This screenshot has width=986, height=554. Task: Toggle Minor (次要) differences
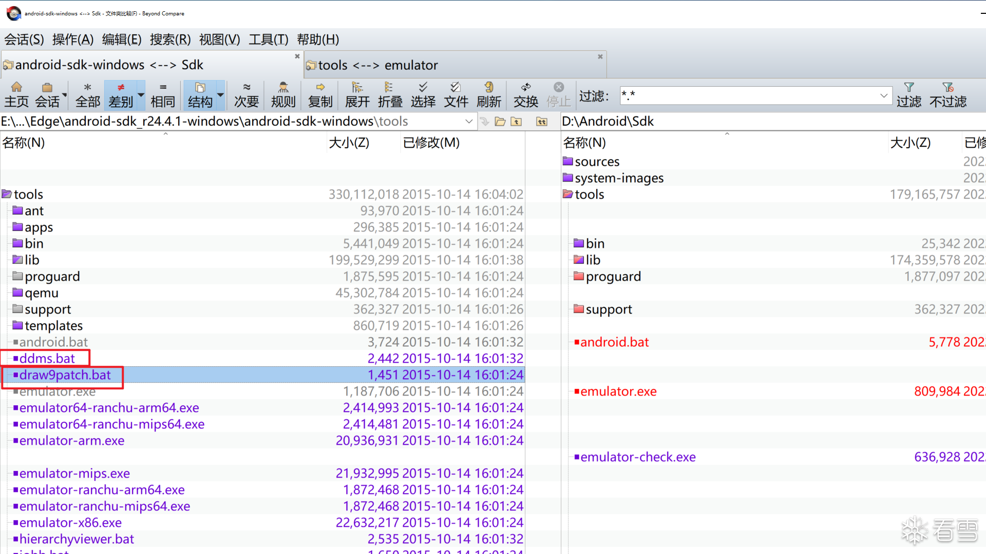[246, 95]
